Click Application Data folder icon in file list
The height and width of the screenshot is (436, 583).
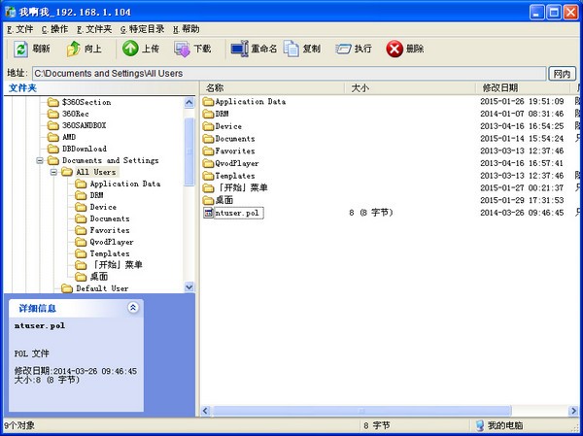pos(209,101)
